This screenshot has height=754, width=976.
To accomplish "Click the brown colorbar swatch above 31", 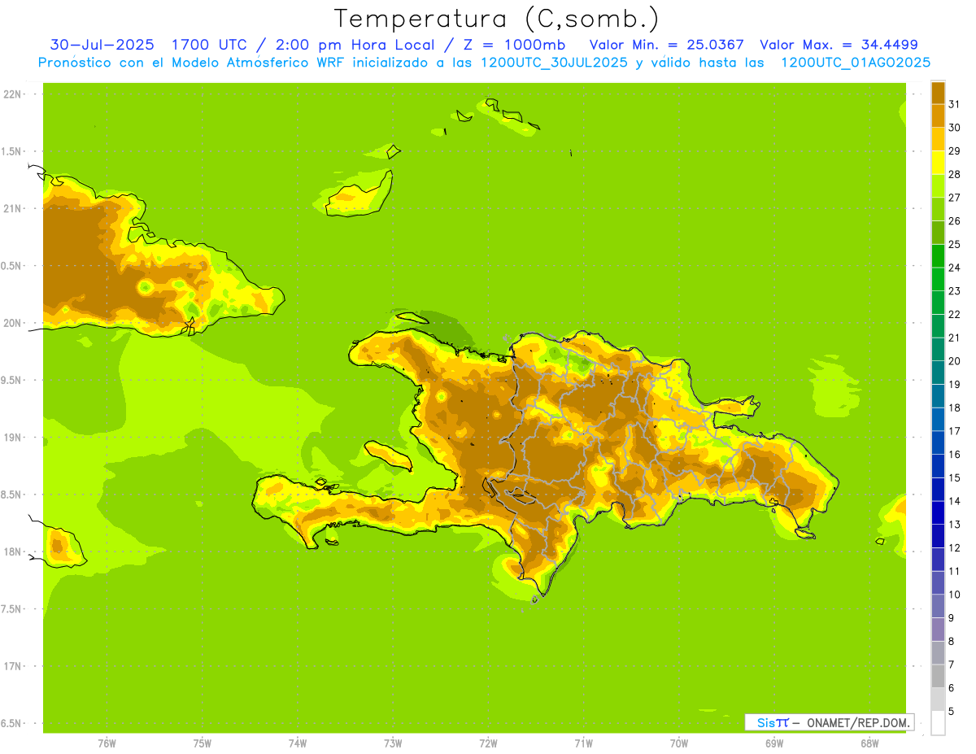I will (938, 93).
